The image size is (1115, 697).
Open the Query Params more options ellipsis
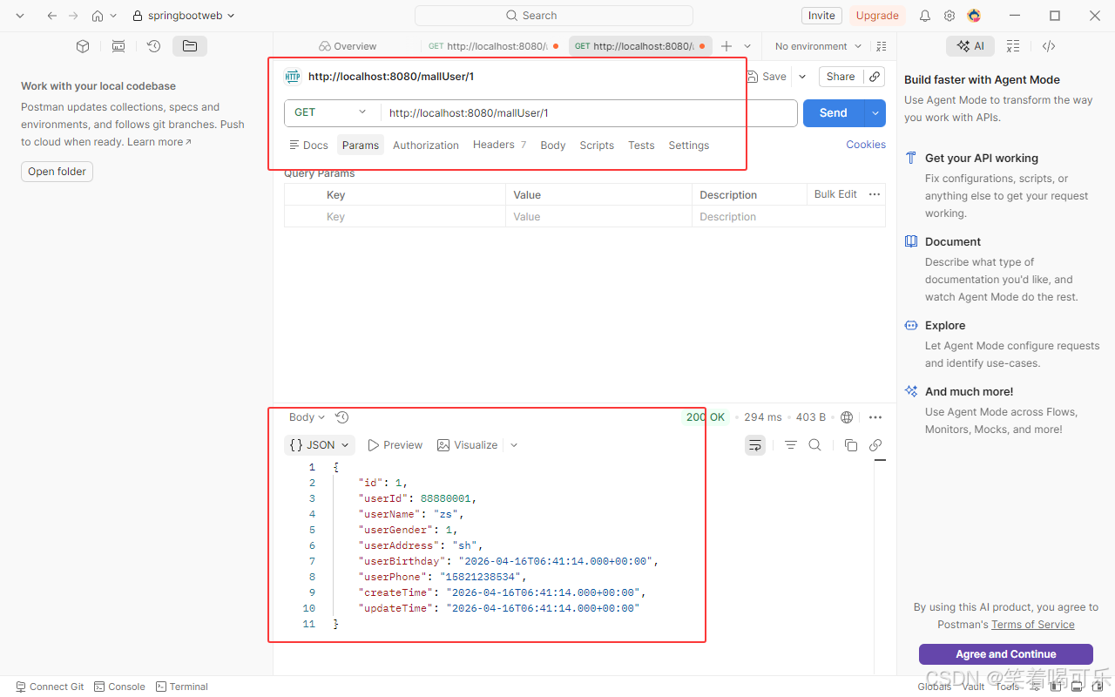[x=875, y=194]
